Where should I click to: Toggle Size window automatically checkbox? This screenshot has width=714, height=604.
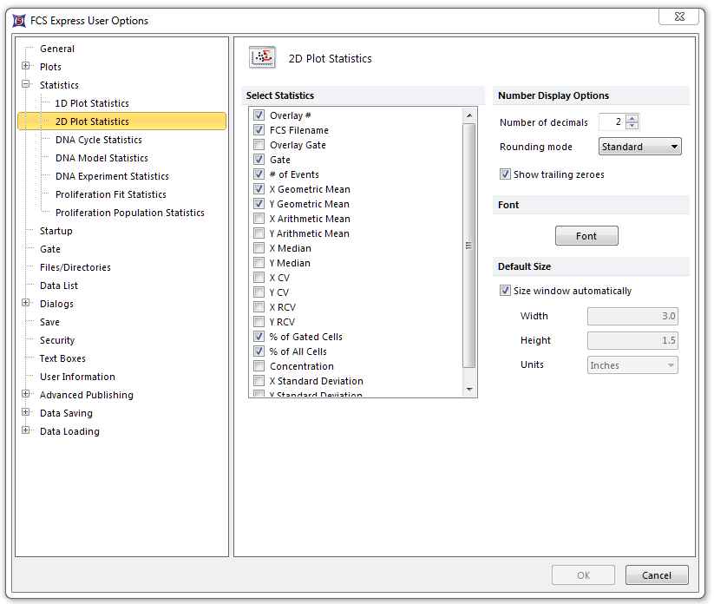click(x=505, y=291)
